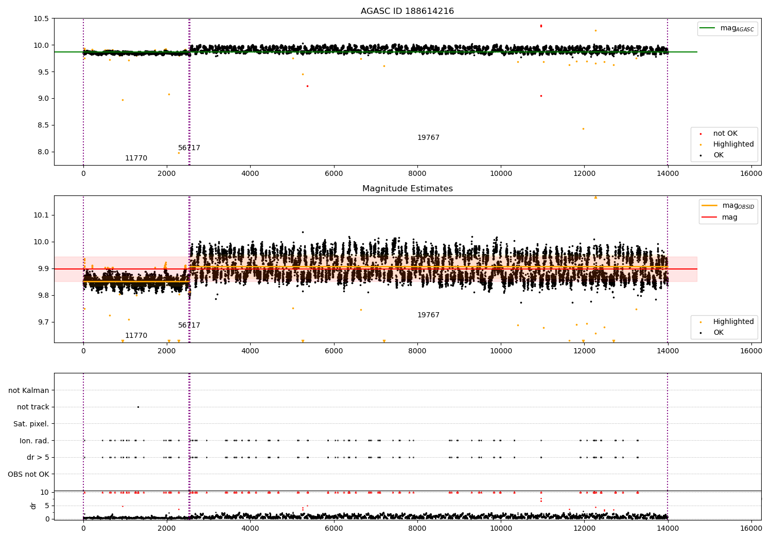Click the "Sat. pixel." axis label
This screenshot has height=540, width=772.
31,424
